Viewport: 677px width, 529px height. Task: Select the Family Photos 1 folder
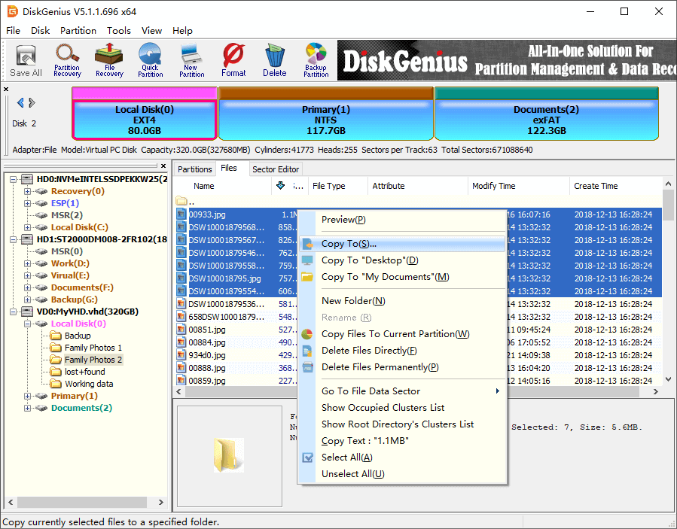pyautogui.click(x=93, y=348)
